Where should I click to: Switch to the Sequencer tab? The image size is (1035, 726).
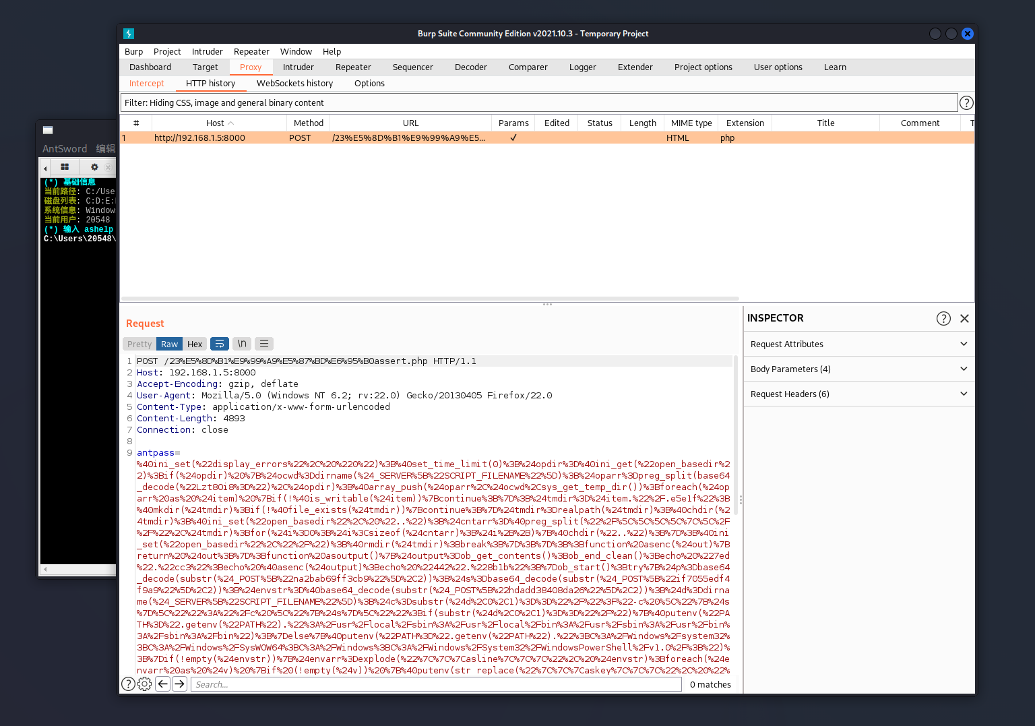pyautogui.click(x=413, y=67)
